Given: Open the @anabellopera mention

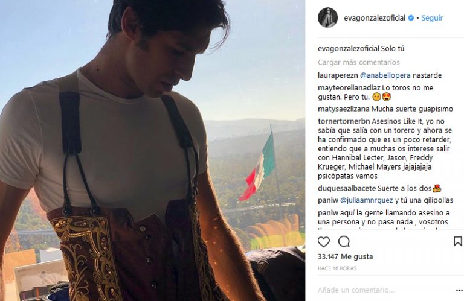Looking at the screenshot, I should click(x=385, y=75).
